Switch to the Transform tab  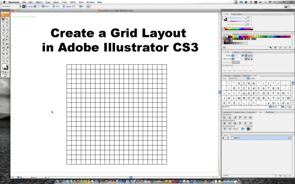click(251, 112)
